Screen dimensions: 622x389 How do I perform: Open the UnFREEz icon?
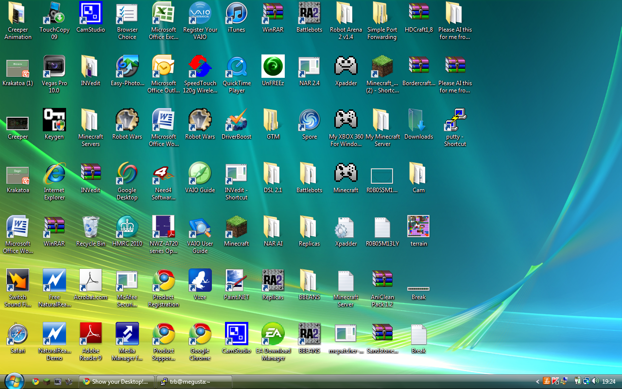coord(273,67)
